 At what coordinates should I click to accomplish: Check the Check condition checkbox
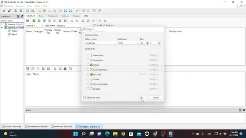pos(88,69)
